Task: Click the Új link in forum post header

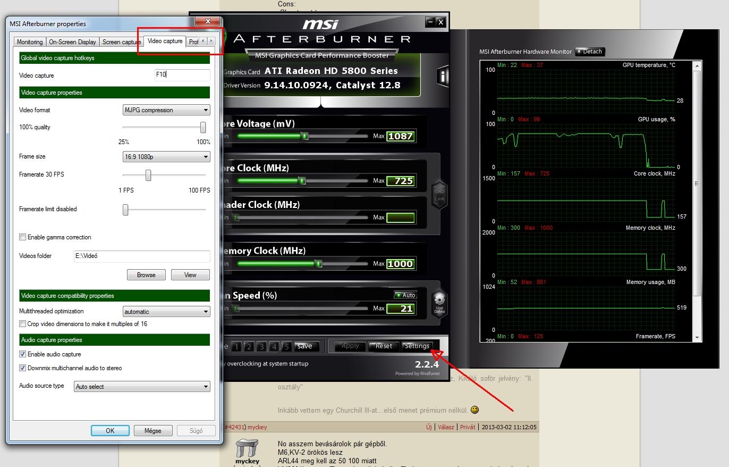Action: [429, 427]
